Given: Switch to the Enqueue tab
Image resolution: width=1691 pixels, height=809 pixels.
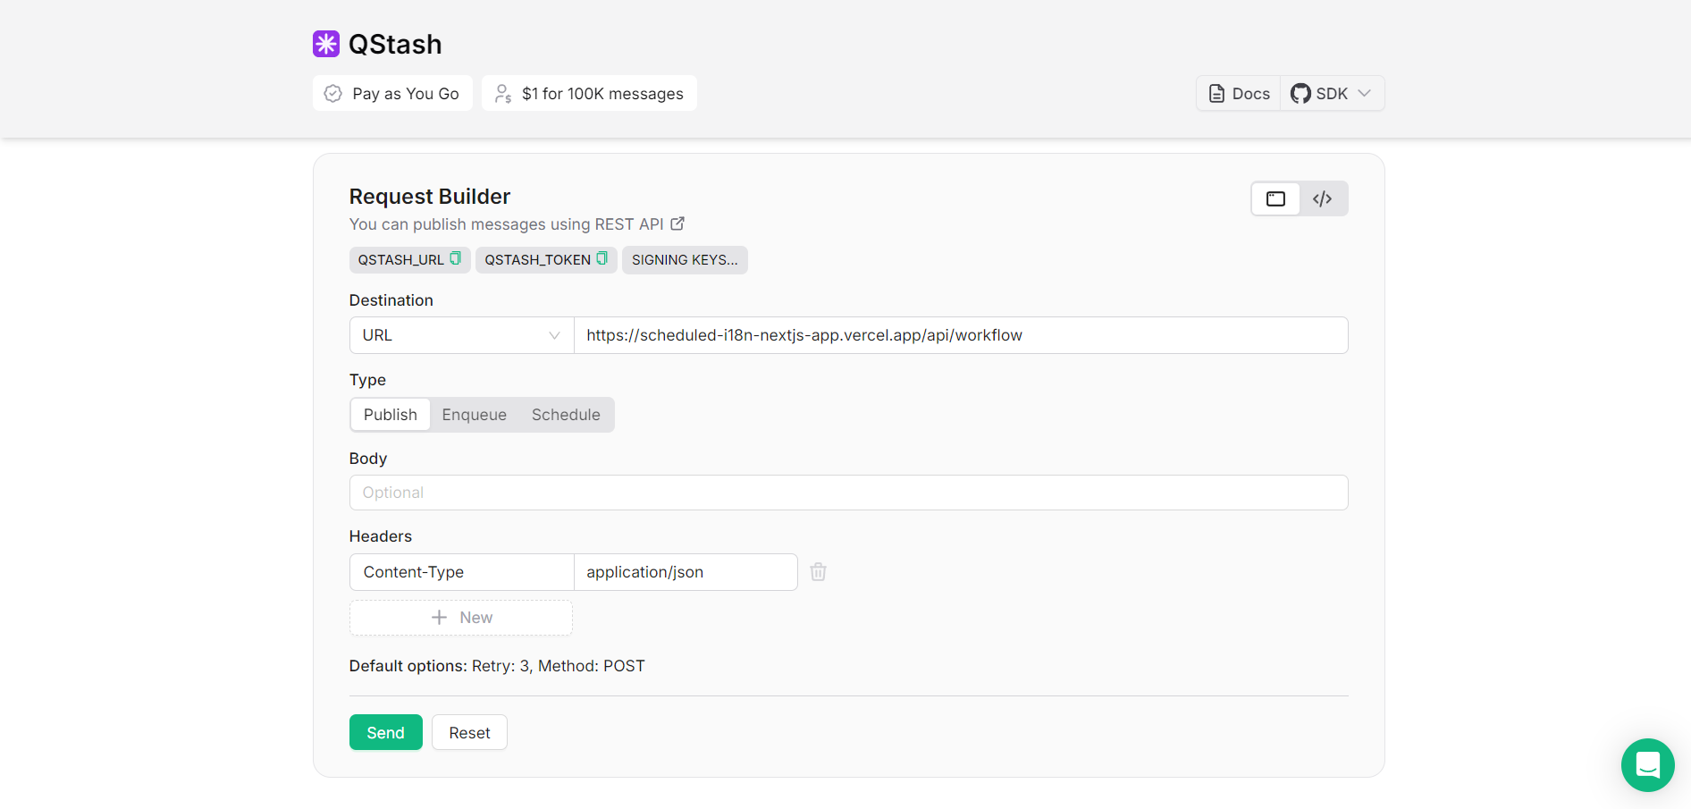Looking at the screenshot, I should (x=475, y=414).
